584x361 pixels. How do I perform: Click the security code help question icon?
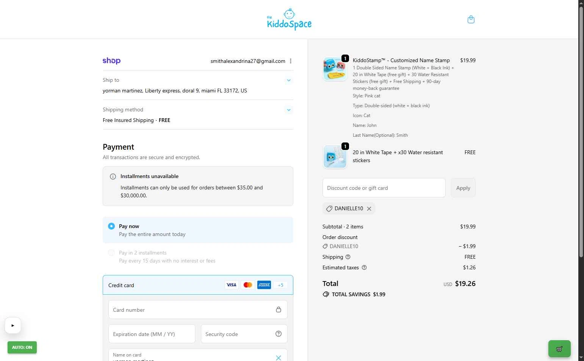279,334
